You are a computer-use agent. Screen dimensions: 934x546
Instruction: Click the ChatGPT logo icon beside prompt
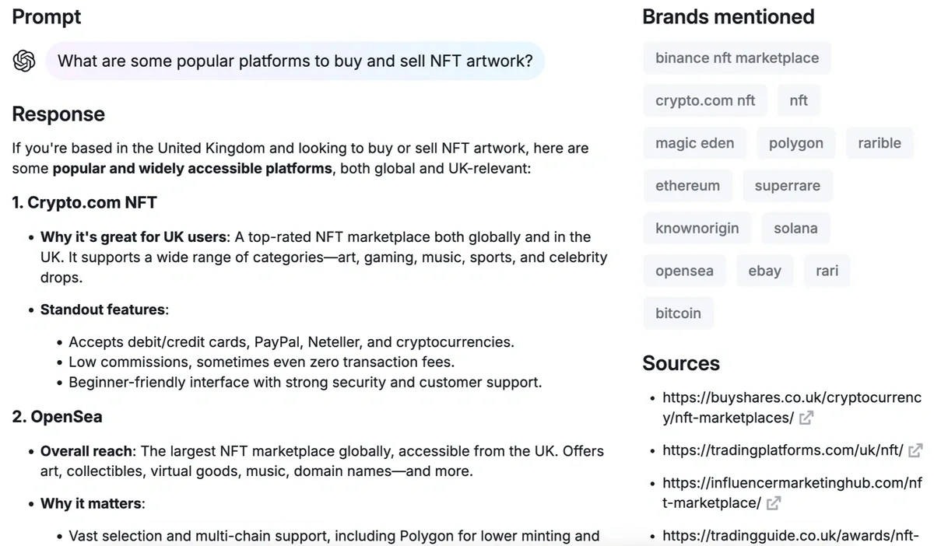click(x=25, y=61)
